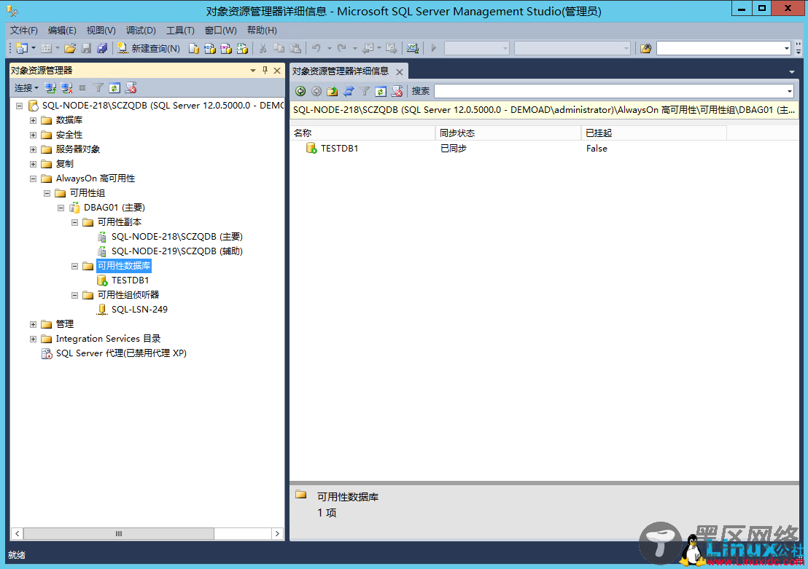Click the Save All toolbar icon

tap(102, 48)
